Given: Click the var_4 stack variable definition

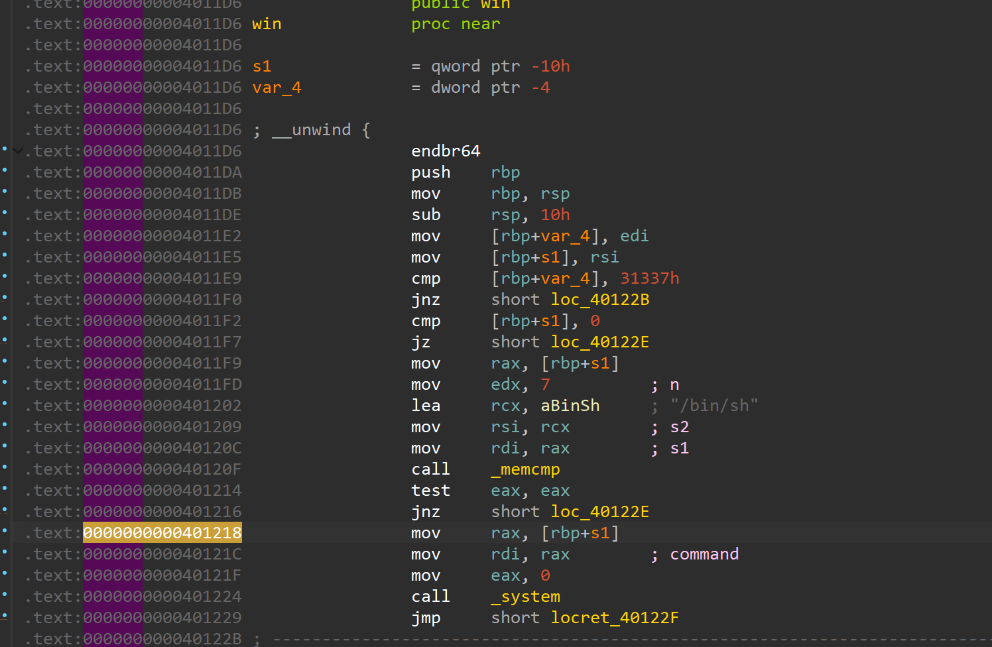Looking at the screenshot, I should [x=277, y=88].
